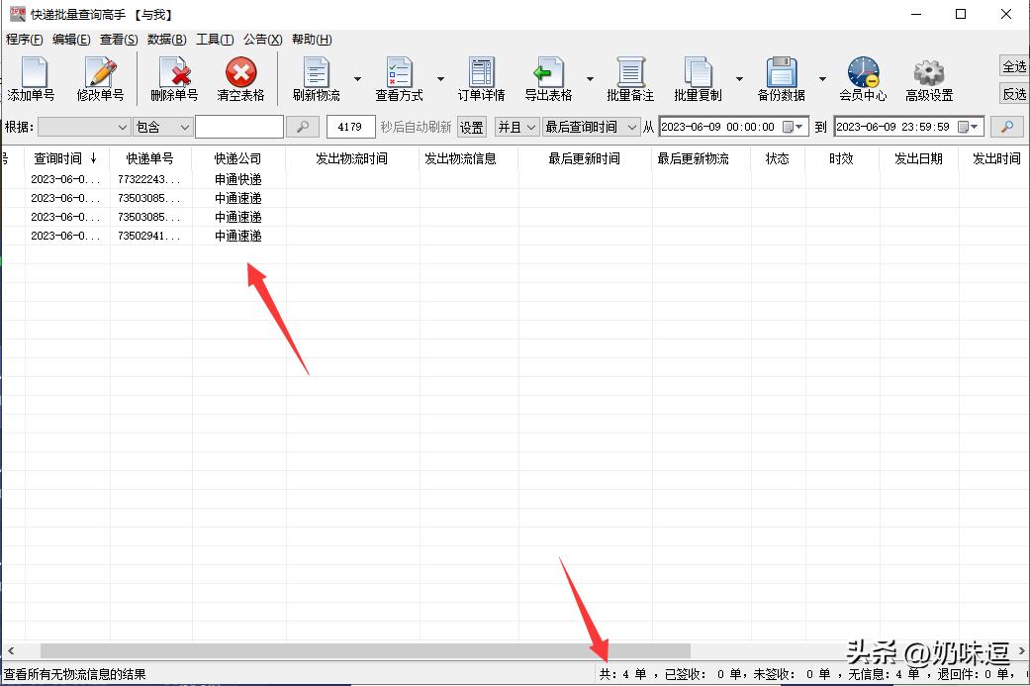Click status text 查看所有无物流信息的结果
The height and width of the screenshot is (686, 1030).
tap(75, 674)
